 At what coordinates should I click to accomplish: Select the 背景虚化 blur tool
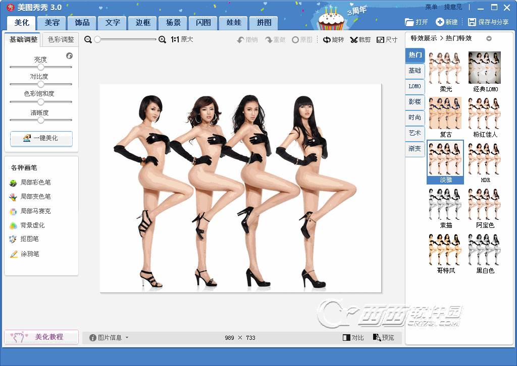pos(27,225)
